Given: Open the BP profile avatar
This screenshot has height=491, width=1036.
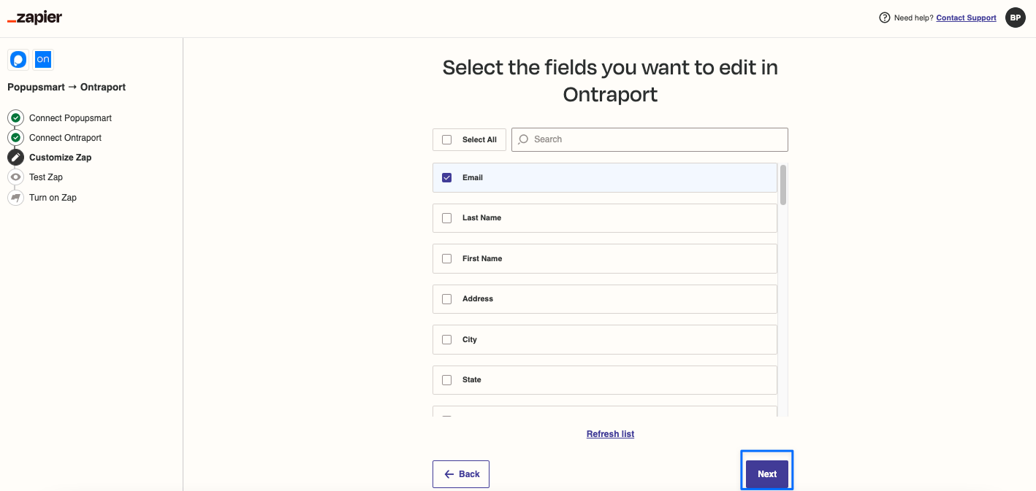Looking at the screenshot, I should pos(1016,18).
